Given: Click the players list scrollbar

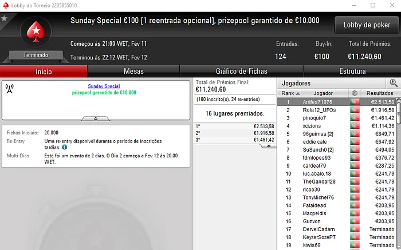Looking at the screenshot, I should [399, 174].
